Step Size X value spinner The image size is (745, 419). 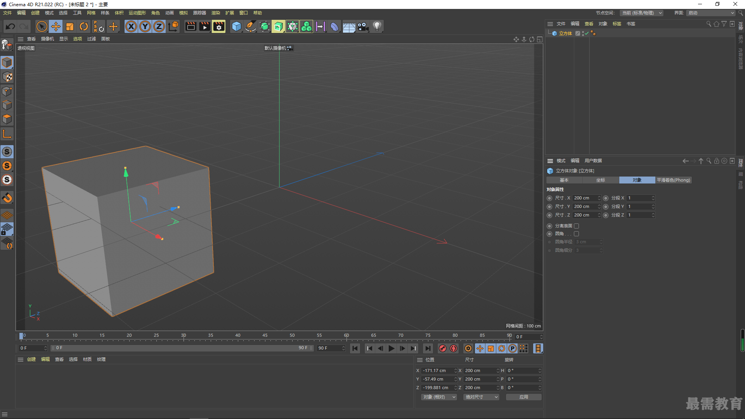[x=599, y=198]
